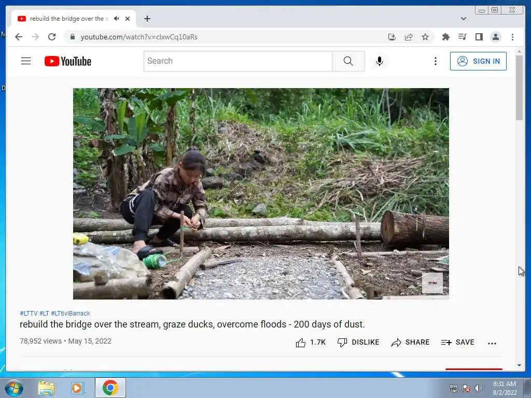
Task: Open the Windows Start button
Action: click(13, 388)
